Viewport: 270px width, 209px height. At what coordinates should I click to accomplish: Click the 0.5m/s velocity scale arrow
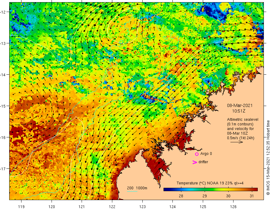(x=237, y=142)
